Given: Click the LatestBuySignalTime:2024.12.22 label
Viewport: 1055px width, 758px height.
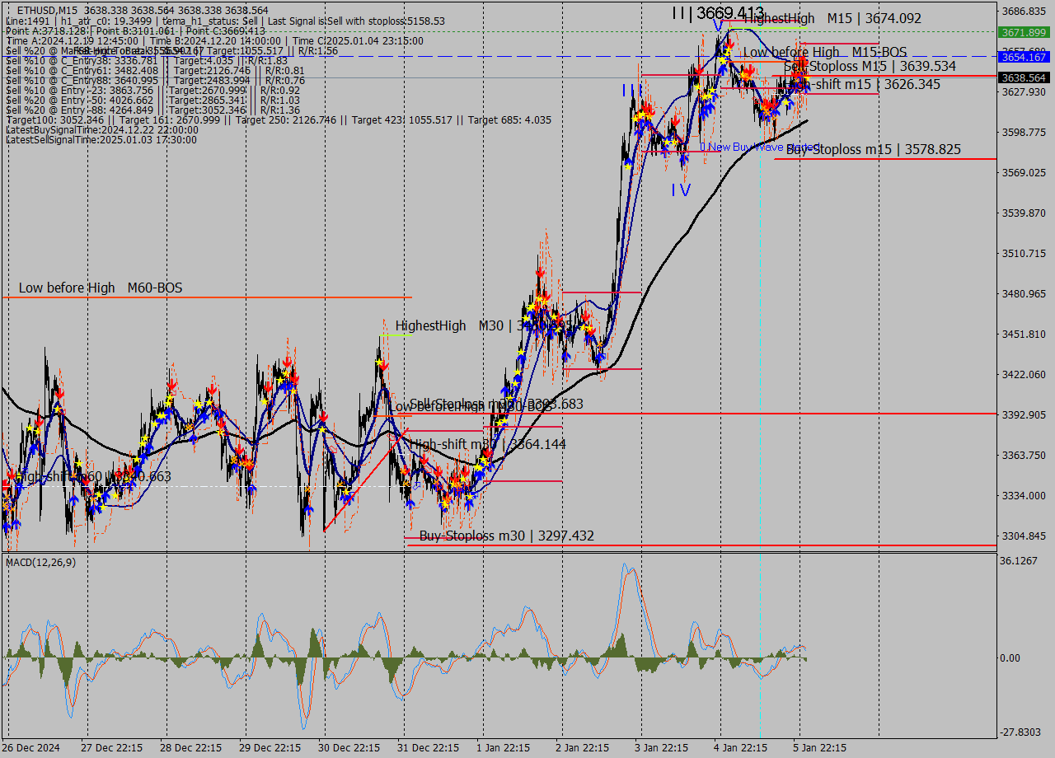Looking at the screenshot, I should [x=101, y=129].
